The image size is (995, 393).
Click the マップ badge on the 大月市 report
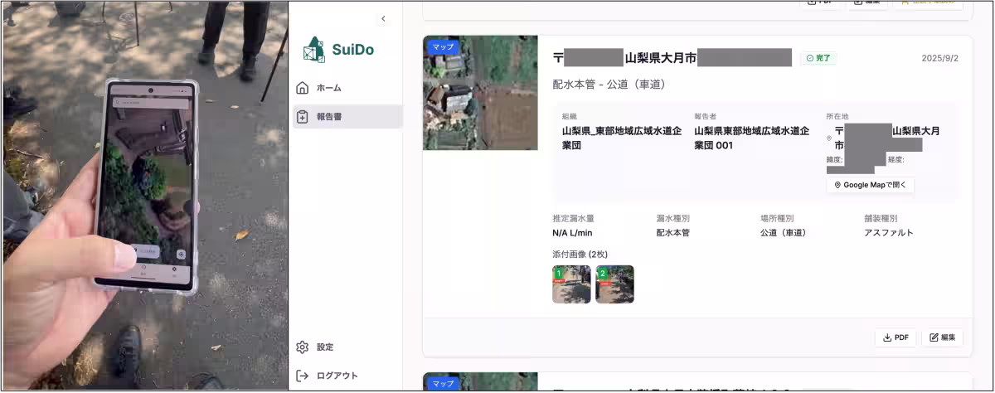click(x=444, y=47)
